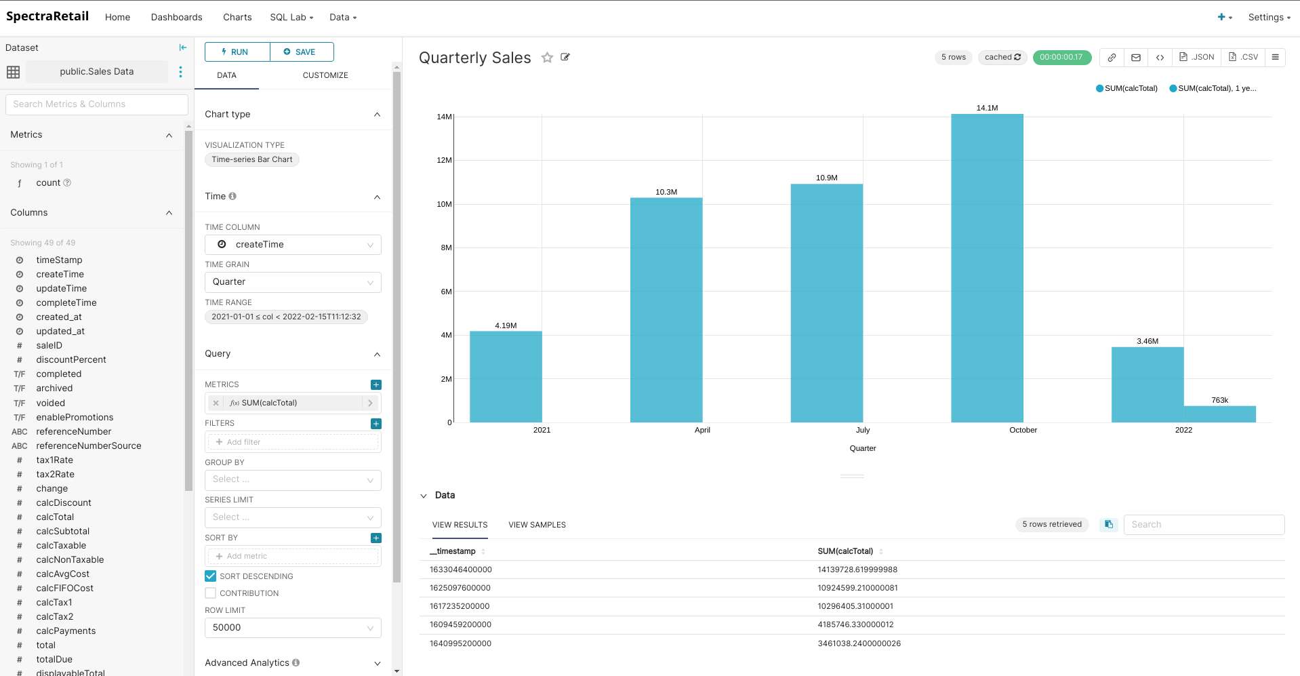This screenshot has width=1300, height=676.
Task: Edit the chart title with pencil icon
Action: (x=565, y=58)
